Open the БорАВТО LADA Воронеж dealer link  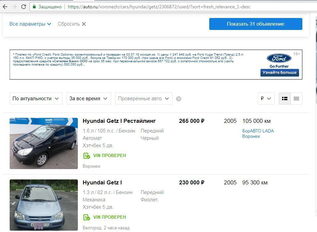point(258,133)
